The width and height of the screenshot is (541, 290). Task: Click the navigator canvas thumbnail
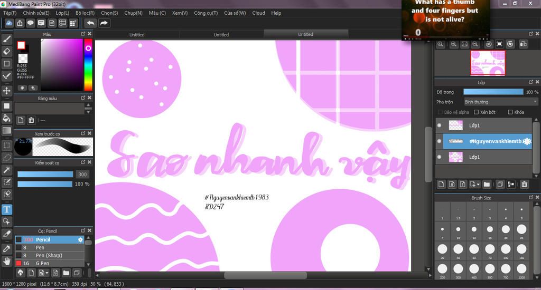[x=488, y=63]
